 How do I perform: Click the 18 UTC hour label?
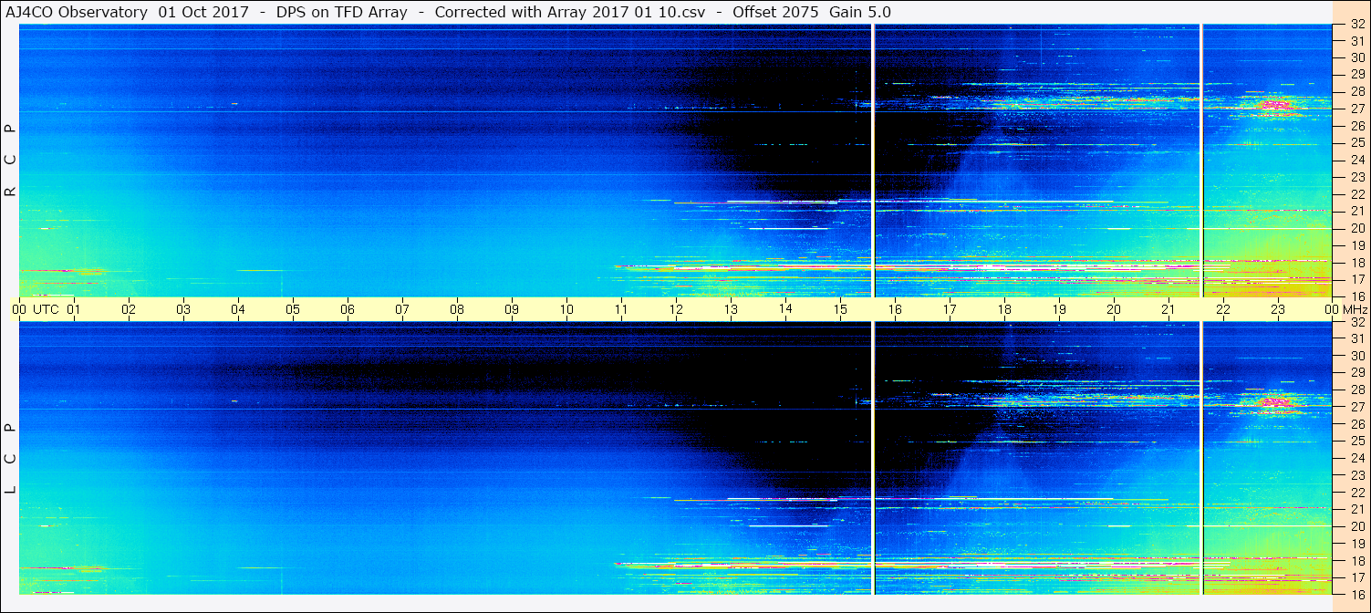point(1004,309)
